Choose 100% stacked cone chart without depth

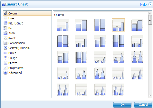tap(62, 90)
